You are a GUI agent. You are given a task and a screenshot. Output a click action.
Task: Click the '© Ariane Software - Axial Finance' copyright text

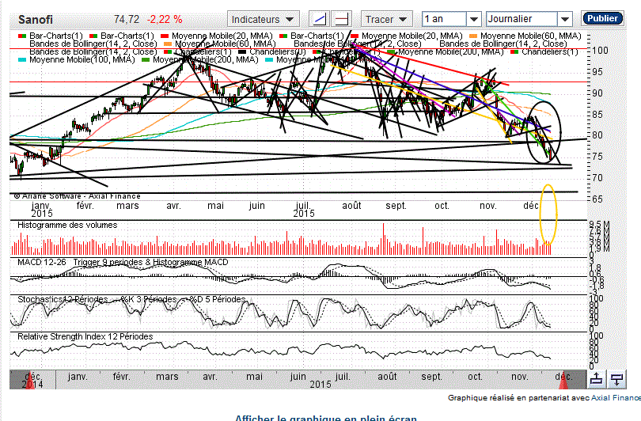point(78,196)
